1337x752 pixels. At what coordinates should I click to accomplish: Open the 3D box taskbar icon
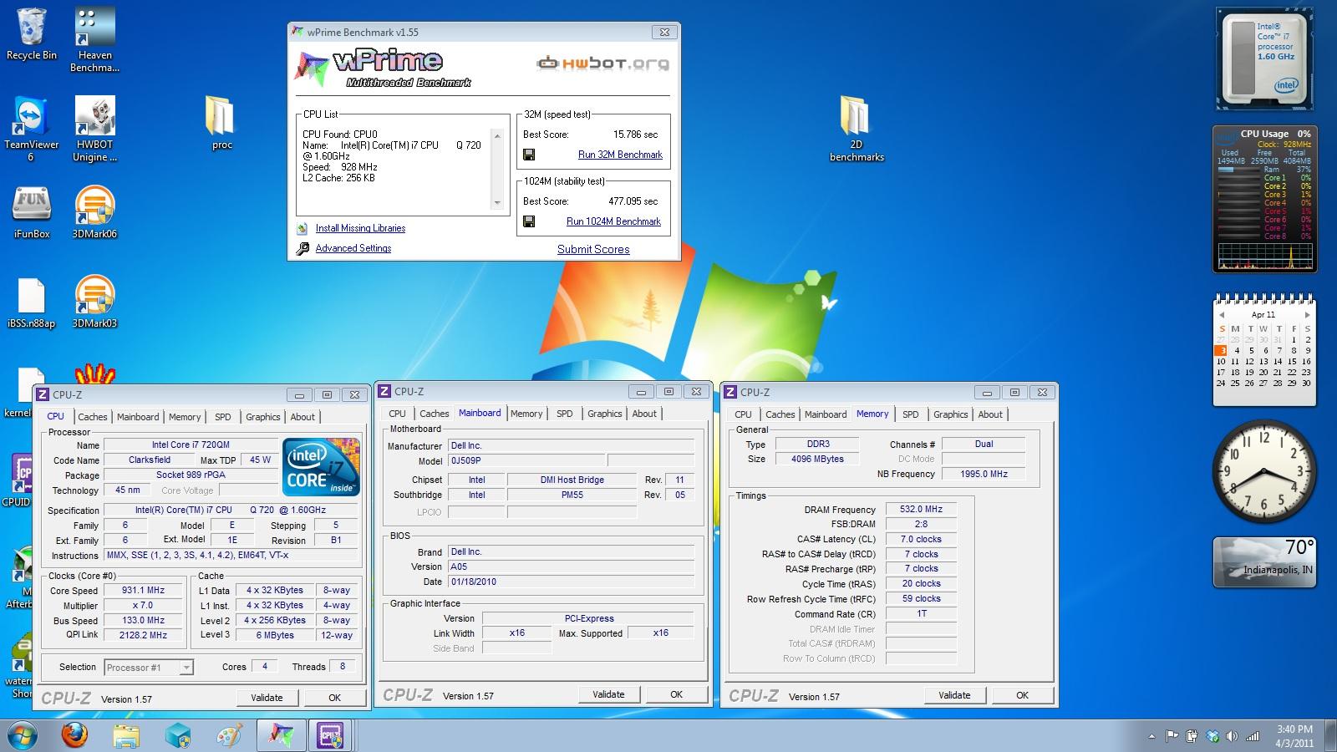pyautogui.click(x=178, y=735)
